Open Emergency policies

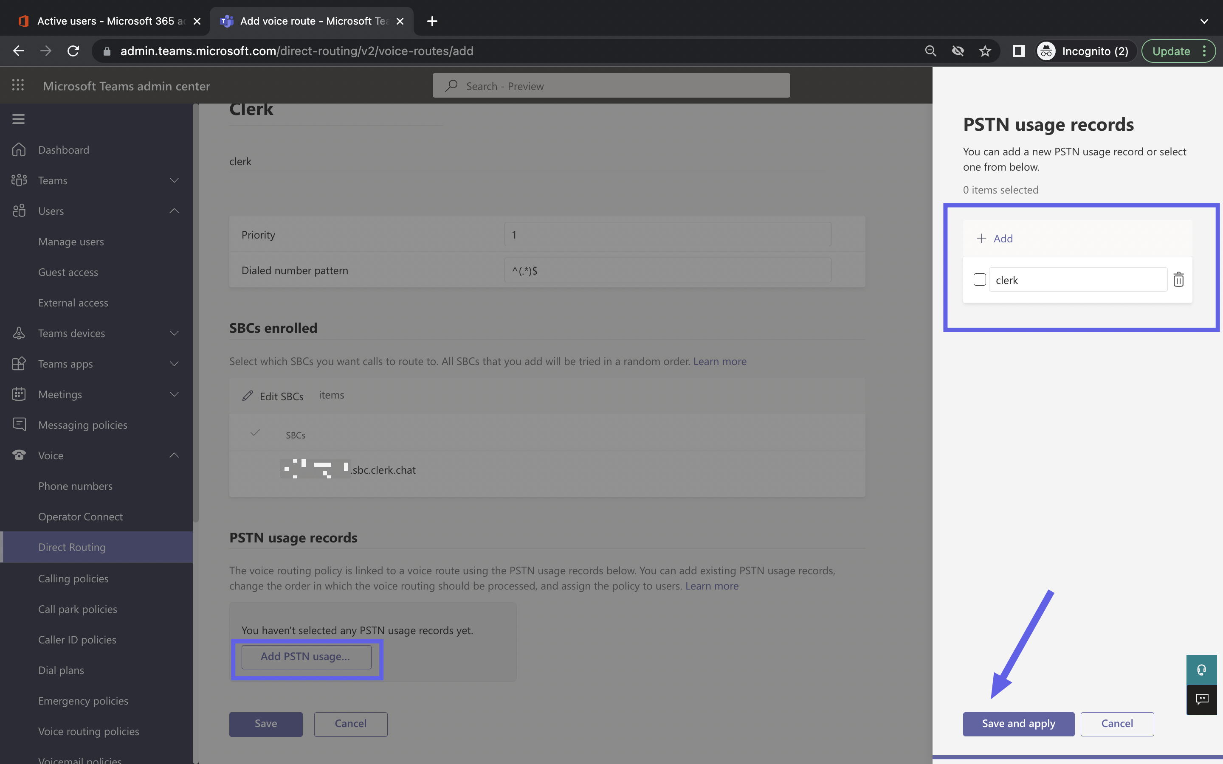click(x=83, y=701)
